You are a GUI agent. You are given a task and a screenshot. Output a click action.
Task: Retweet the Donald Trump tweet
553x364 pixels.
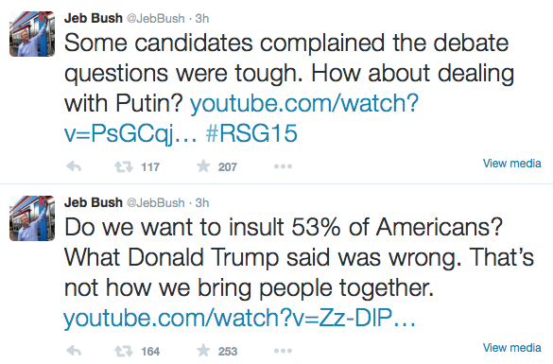pyautogui.click(x=124, y=351)
